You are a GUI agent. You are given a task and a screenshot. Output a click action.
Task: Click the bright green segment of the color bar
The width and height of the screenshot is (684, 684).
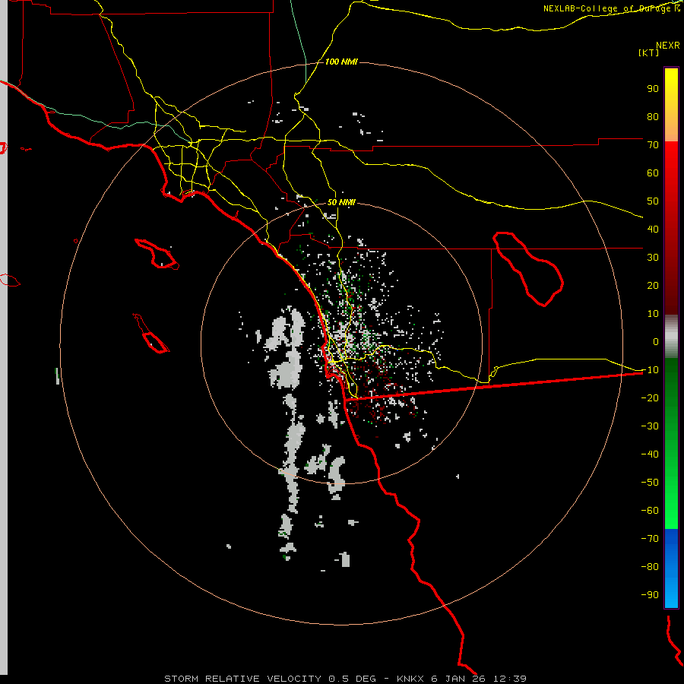point(671,502)
